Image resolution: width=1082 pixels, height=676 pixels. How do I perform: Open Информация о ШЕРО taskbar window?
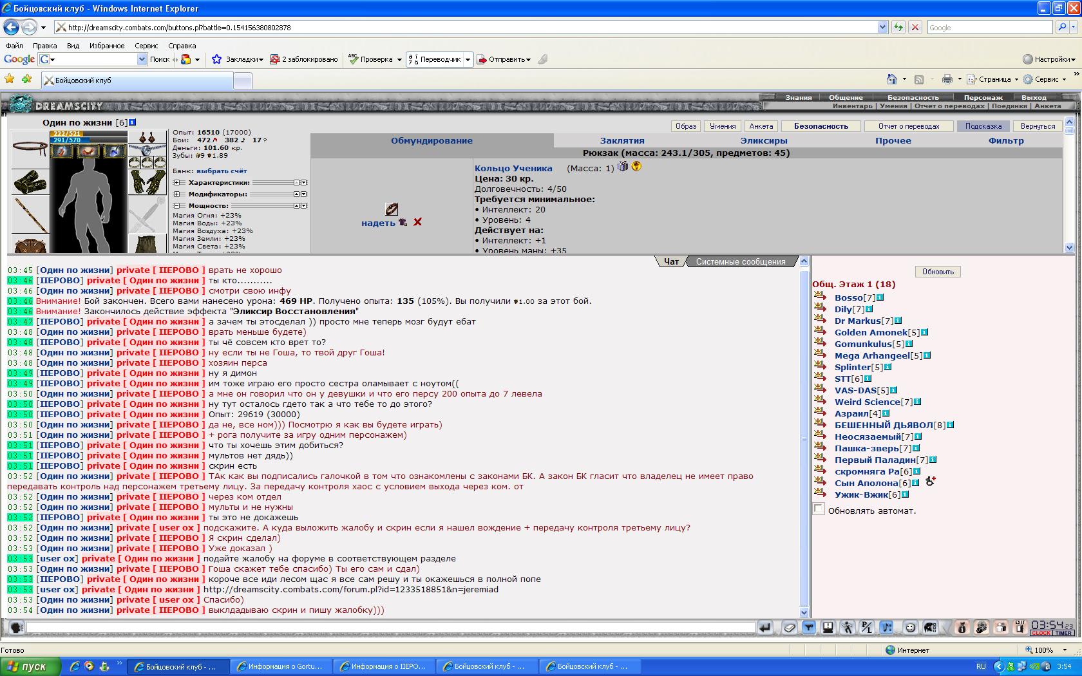384,666
